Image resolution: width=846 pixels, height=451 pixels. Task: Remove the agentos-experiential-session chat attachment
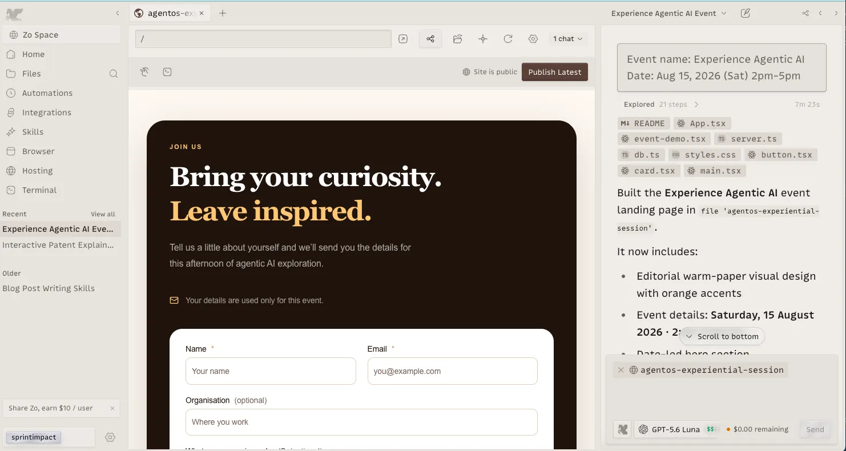pos(621,370)
